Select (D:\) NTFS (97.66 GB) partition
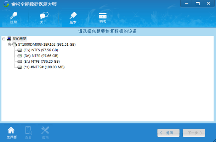Screen dimensions: 216x142 pos(41,56)
